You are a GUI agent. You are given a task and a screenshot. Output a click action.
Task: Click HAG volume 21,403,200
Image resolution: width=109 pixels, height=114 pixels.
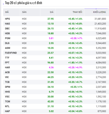(x=100, y=24)
